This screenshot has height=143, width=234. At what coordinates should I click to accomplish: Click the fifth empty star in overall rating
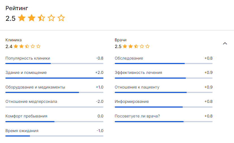[61, 19]
